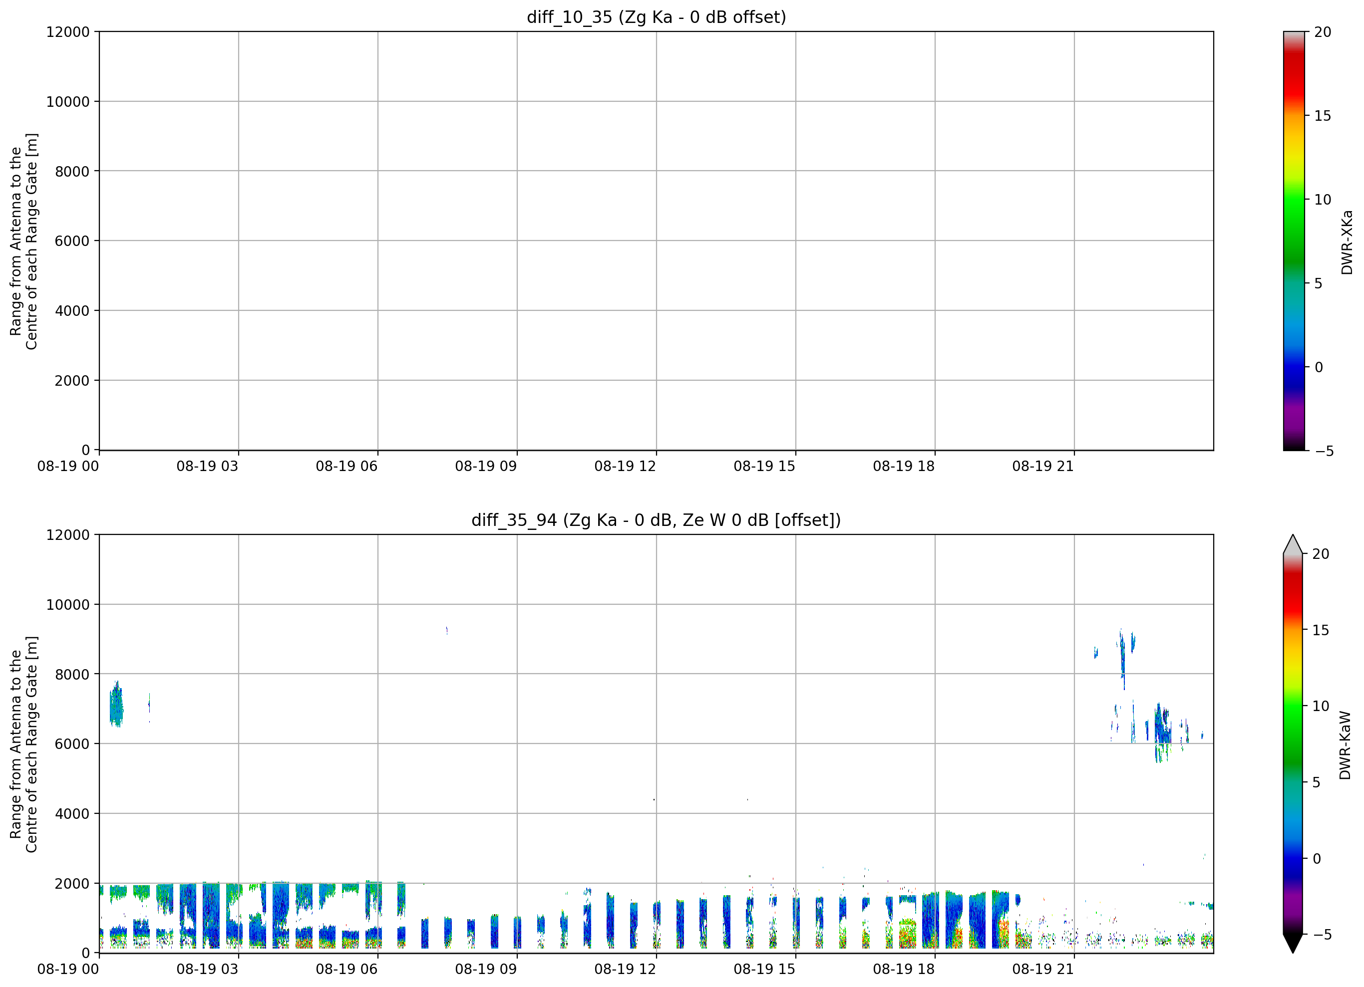Click the 12000 y-tick on diff_35_94 plot
Image resolution: width=1364 pixels, height=987 pixels.
coord(68,535)
